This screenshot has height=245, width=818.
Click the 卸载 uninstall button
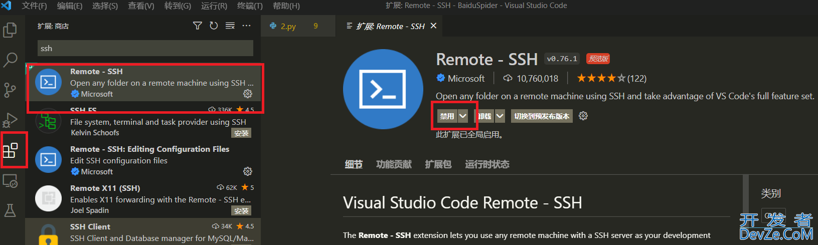(x=485, y=116)
